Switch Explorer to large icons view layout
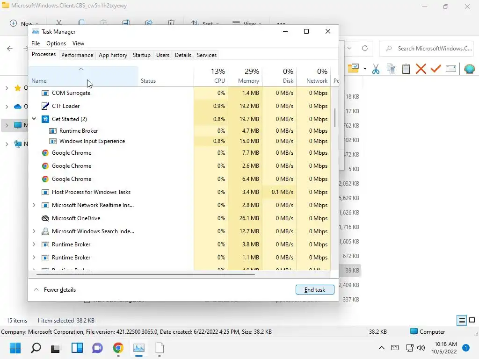Image resolution: width=479 pixels, height=359 pixels. point(472,320)
